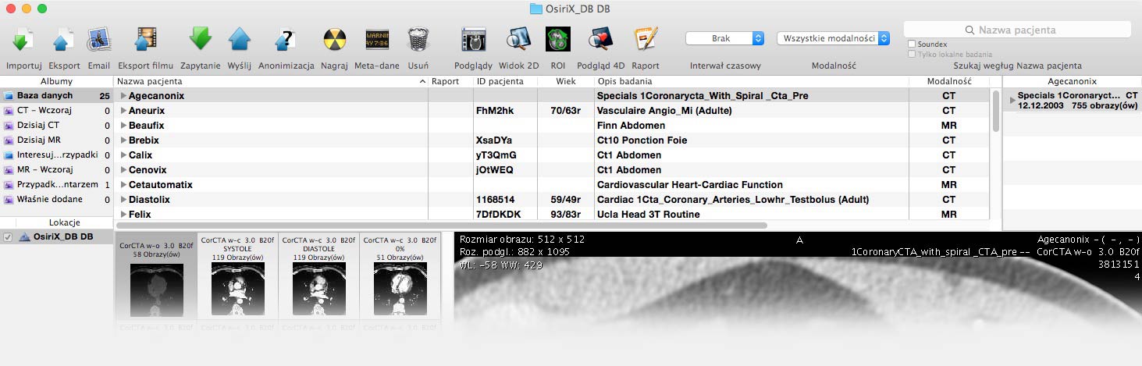This screenshot has width=1142, height=366.
Task: Expand the Specials 1Coronaryct study in right panel
Action: point(1012,100)
